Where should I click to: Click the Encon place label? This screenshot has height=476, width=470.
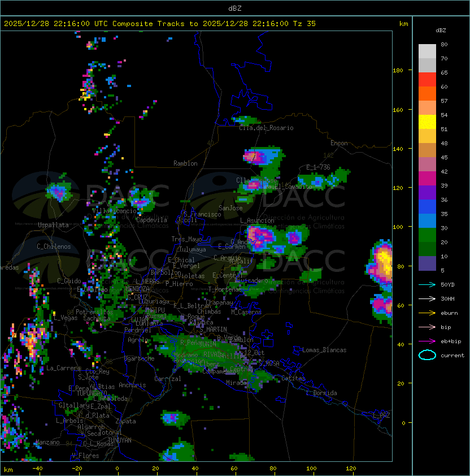coord(339,143)
